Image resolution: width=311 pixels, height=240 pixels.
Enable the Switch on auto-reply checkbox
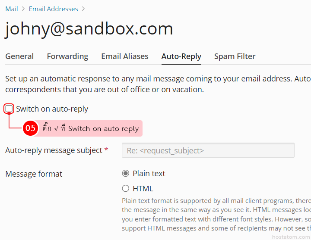tap(9, 109)
